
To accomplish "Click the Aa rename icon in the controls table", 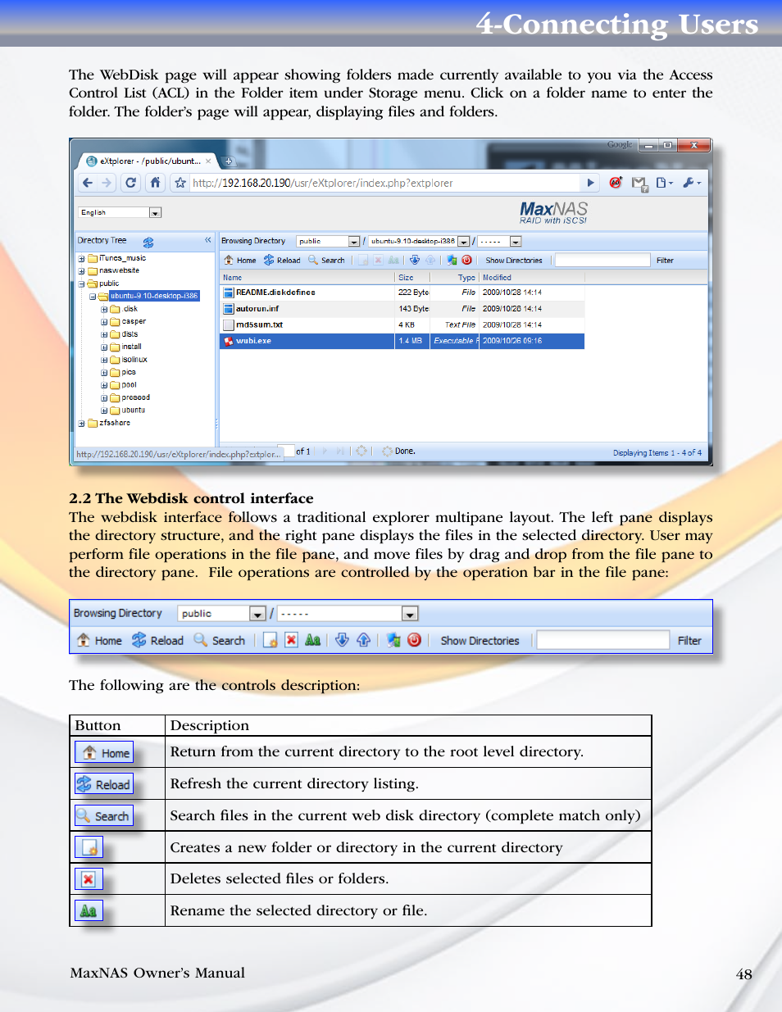I will tap(89, 910).
